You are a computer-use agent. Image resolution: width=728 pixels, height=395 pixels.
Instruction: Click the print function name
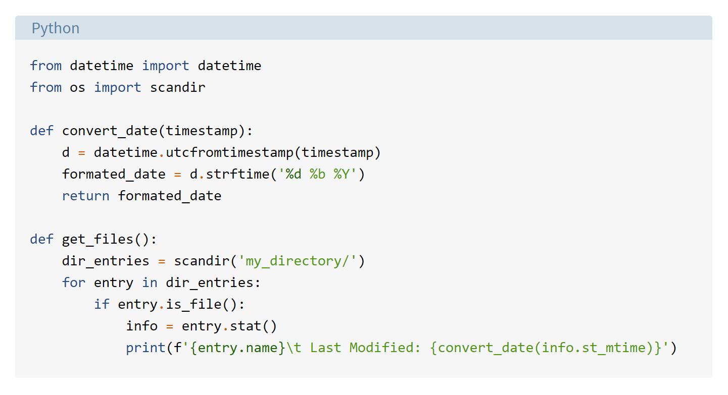145,348
